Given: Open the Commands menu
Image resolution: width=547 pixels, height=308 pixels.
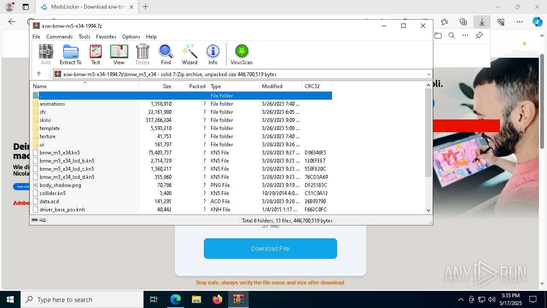Looking at the screenshot, I should tap(59, 37).
